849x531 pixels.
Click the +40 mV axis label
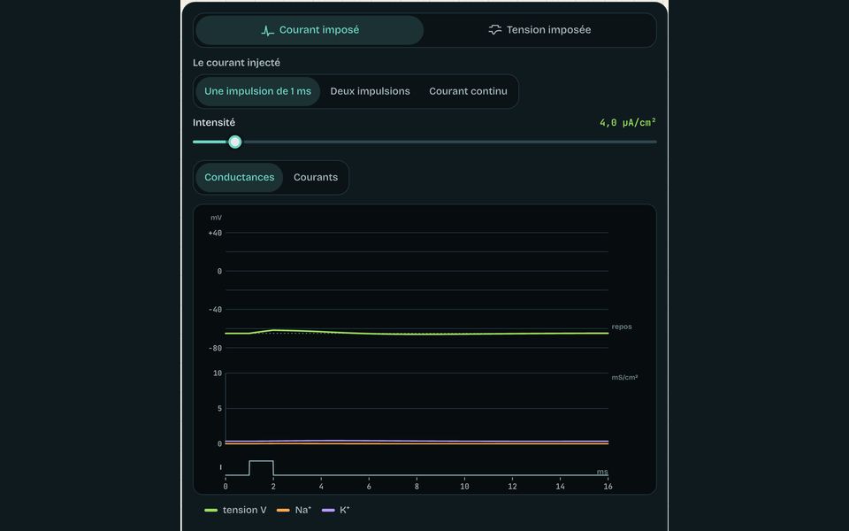click(215, 233)
